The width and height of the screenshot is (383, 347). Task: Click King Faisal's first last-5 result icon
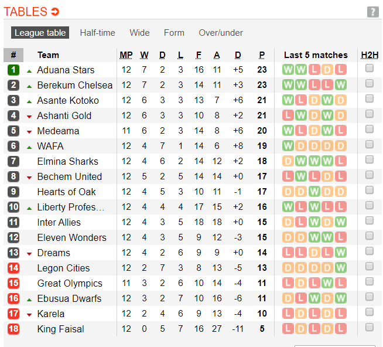click(x=288, y=329)
